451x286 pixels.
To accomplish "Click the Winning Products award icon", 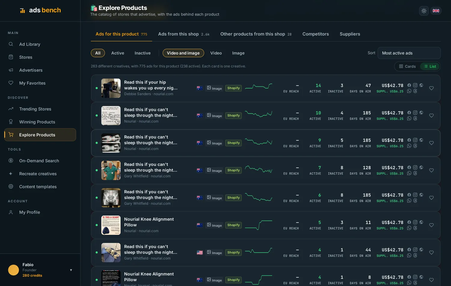I will pos(11,122).
